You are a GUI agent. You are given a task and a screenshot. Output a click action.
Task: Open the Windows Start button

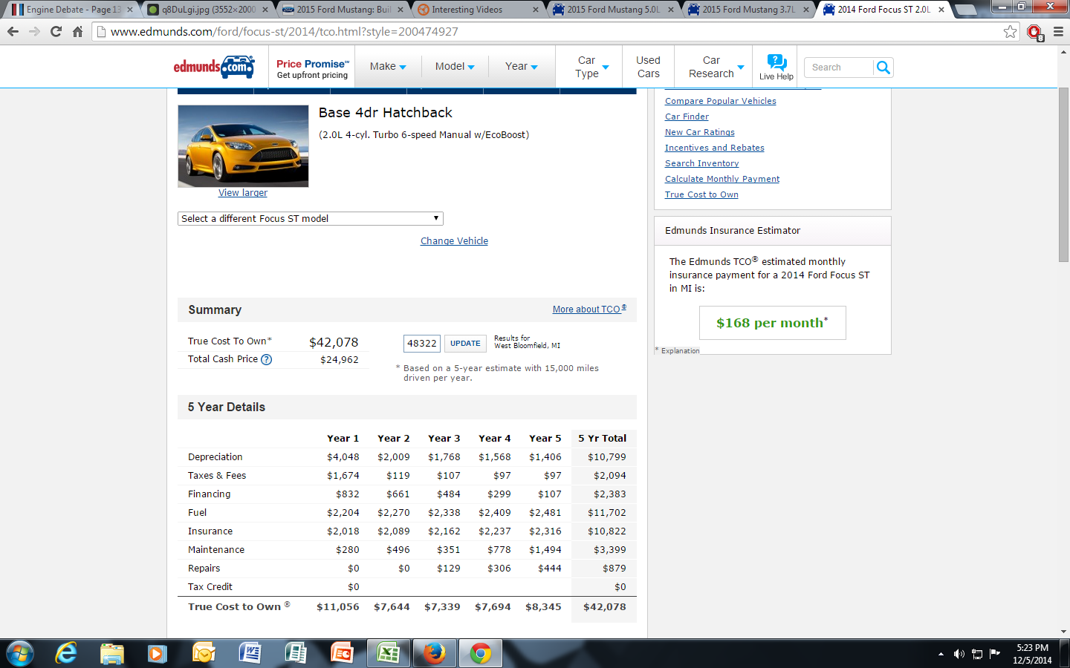(x=20, y=653)
